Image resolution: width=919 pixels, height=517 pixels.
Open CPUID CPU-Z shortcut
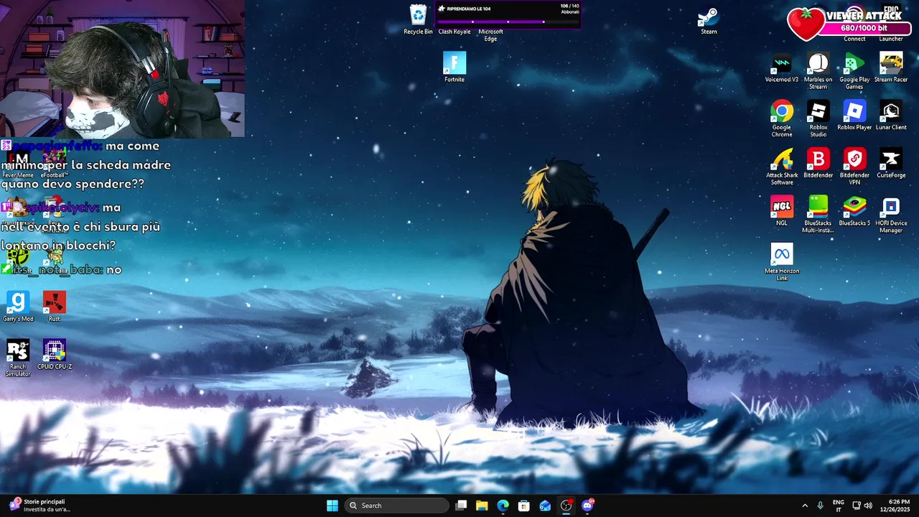pos(55,355)
